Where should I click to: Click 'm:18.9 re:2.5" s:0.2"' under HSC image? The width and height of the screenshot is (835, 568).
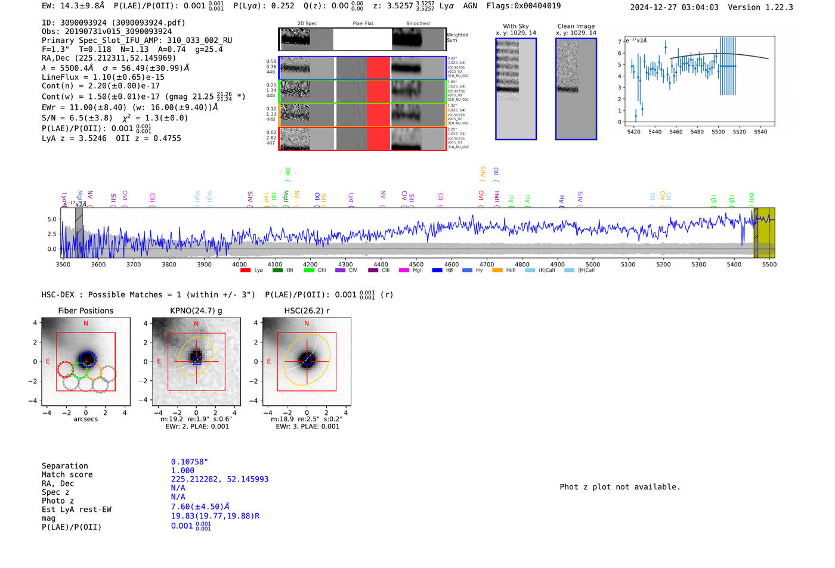pos(307,419)
